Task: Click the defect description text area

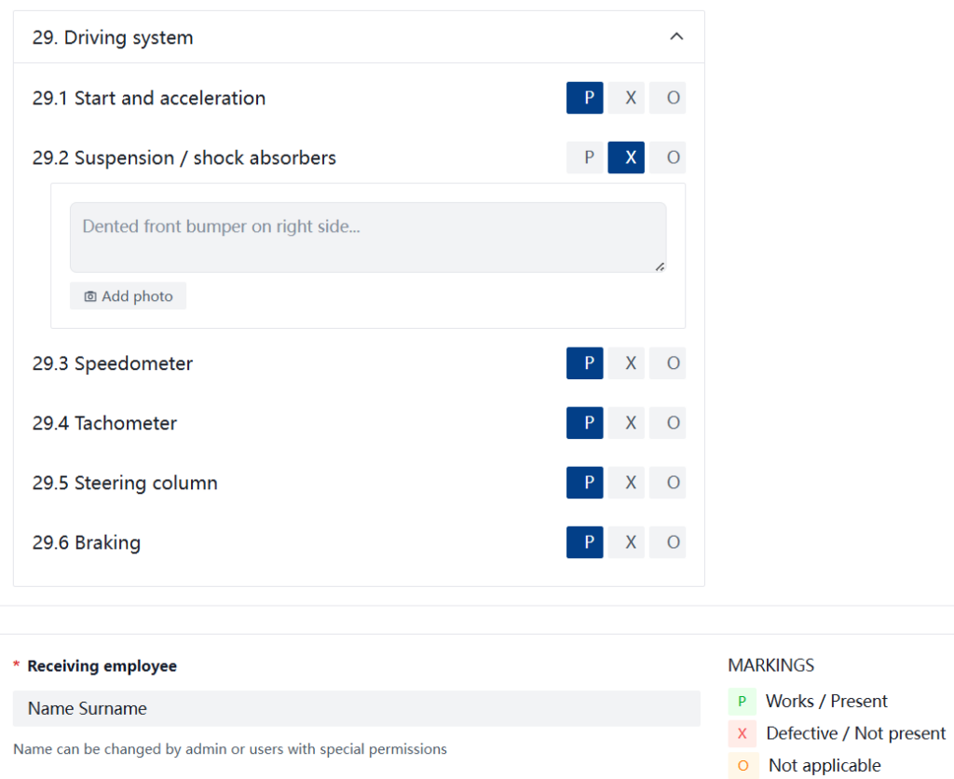Action: click(368, 238)
